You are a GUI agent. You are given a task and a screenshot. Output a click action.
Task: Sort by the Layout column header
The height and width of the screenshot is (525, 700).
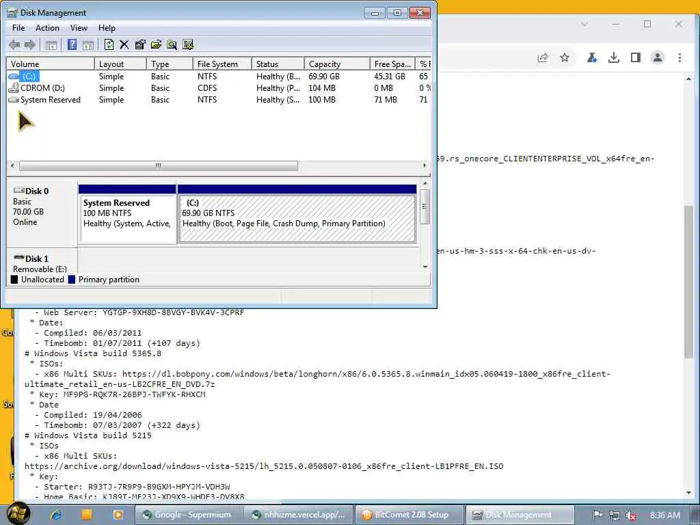click(x=120, y=64)
